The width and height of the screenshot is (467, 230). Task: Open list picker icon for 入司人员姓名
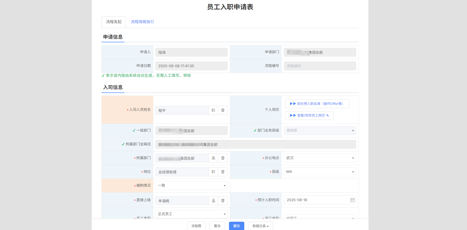213,110
